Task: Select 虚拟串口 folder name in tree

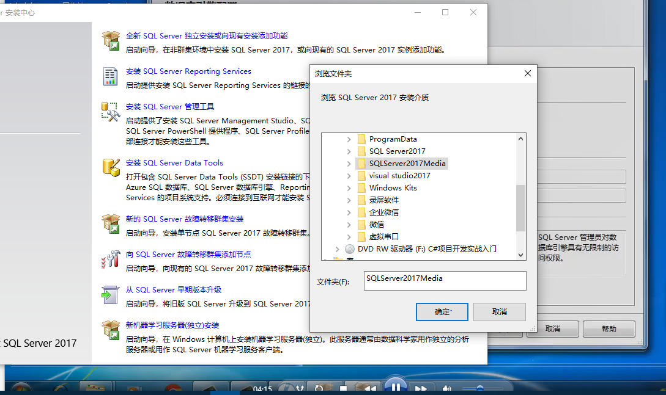Action: point(384,236)
